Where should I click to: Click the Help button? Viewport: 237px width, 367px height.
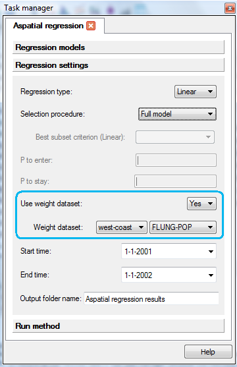pyautogui.click(x=208, y=352)
